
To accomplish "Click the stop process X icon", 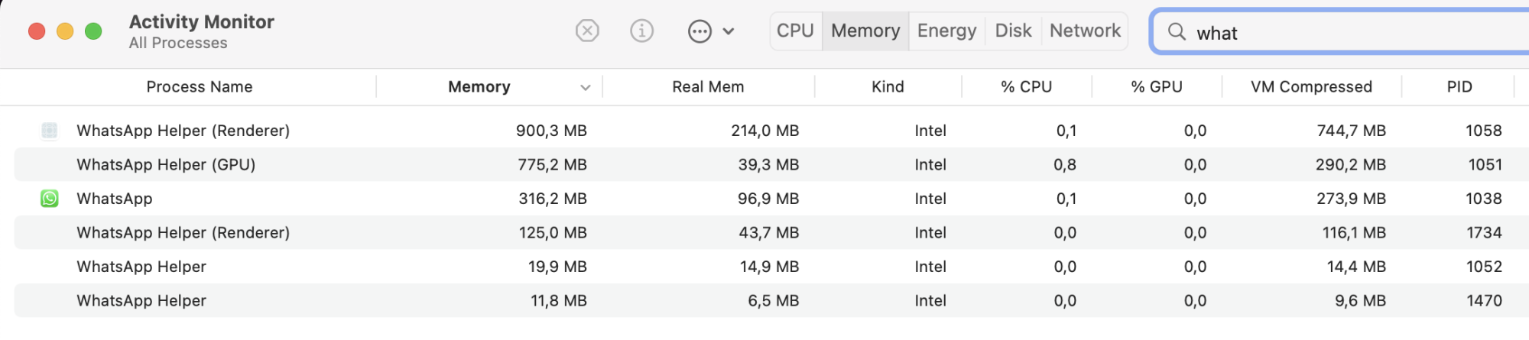I will (x=586, y=31).
